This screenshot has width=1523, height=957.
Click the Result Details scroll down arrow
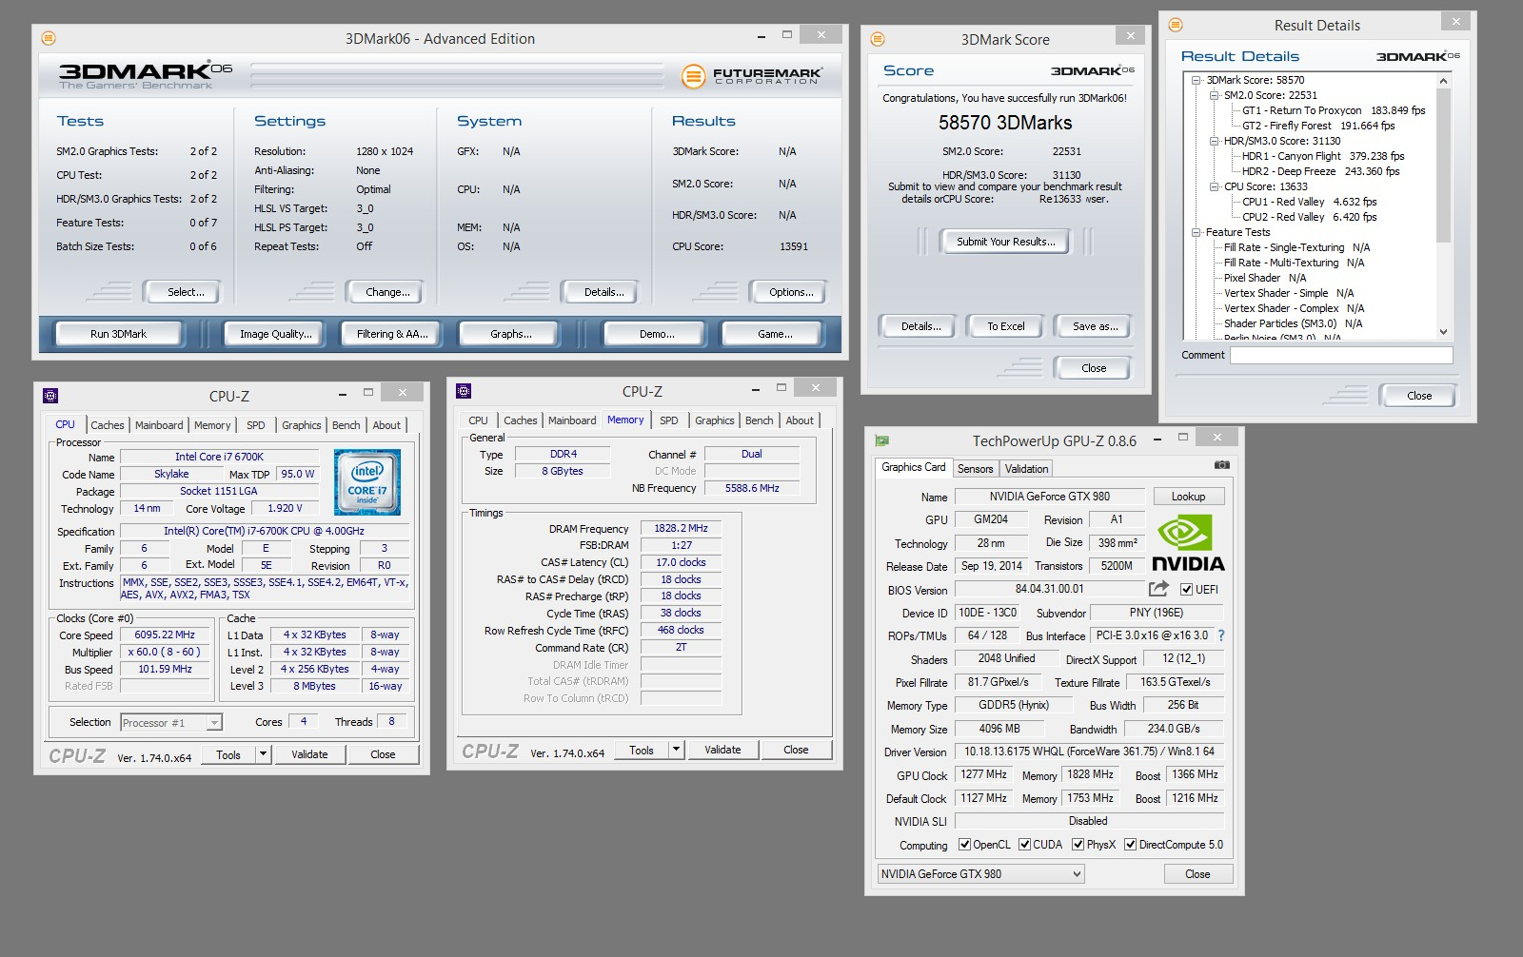click(x=1443, y=332)
